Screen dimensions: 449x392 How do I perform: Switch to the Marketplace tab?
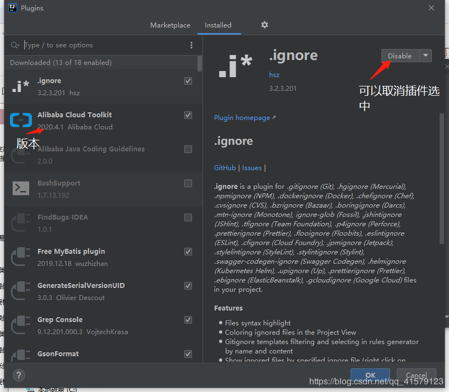(170, 25)
